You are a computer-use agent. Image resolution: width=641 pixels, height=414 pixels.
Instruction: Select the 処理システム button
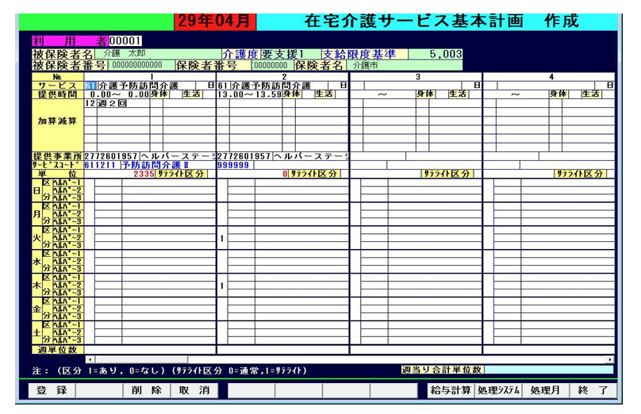[x=498, y=390]
